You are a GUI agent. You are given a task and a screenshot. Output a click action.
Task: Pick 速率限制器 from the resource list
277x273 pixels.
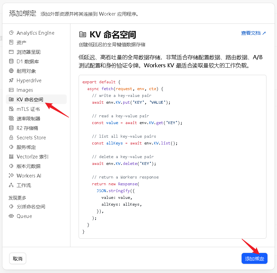[x=29, y=119]
